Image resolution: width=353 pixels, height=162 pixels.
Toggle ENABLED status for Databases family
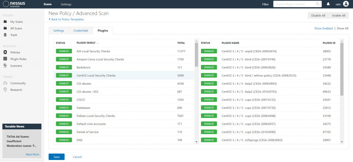[64, 108]
